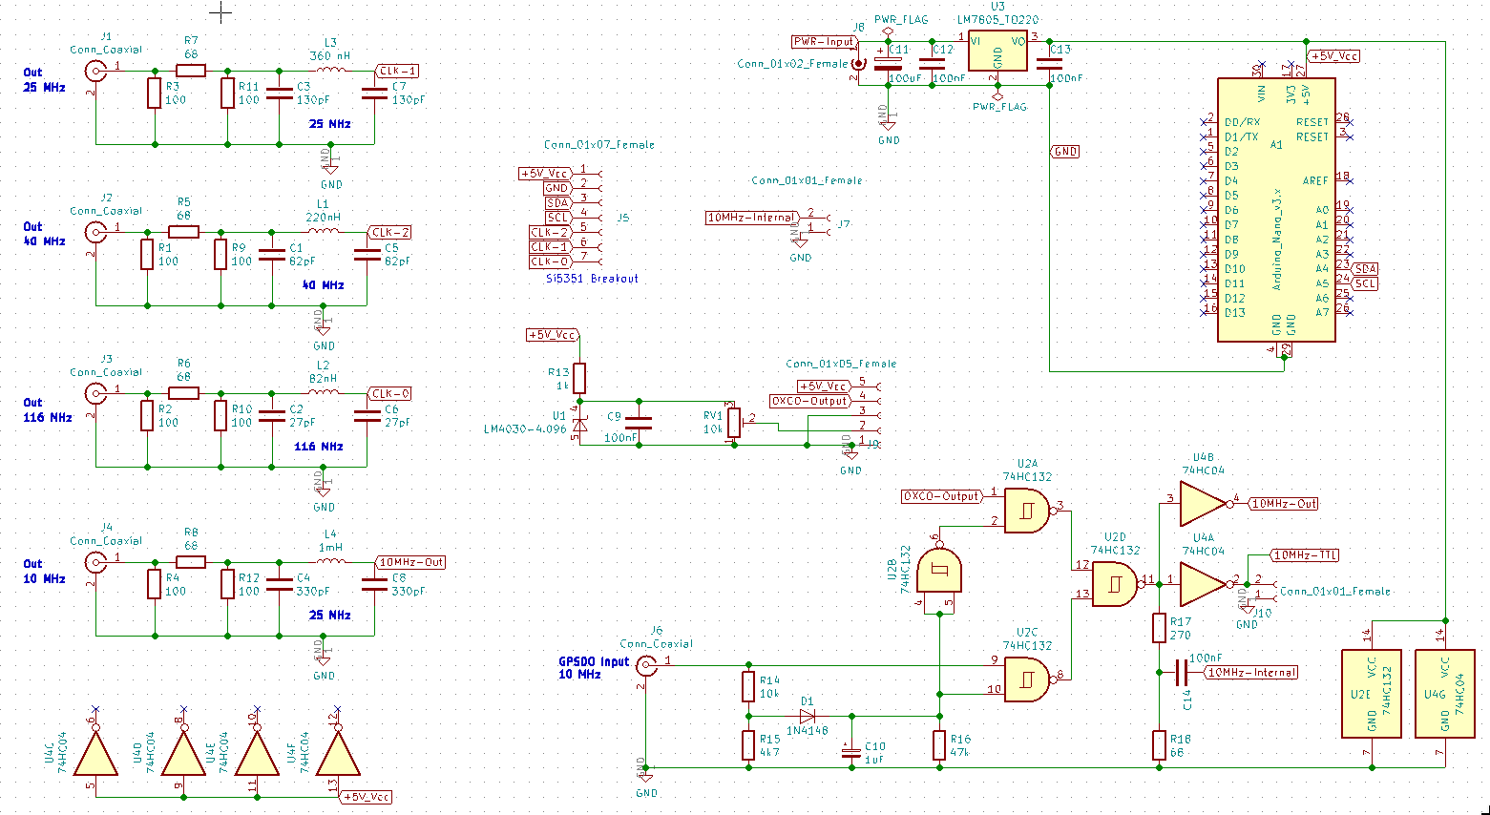This screenshot has height=815, width=1490.
Task: Click 10MHz-Internal label on J7 connector
Action: [751, 218]
